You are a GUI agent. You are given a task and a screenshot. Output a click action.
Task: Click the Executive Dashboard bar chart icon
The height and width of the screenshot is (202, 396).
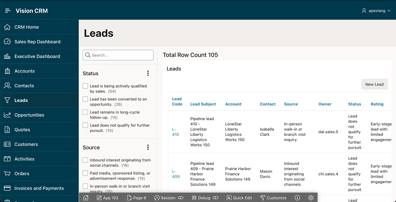[7, 56]
